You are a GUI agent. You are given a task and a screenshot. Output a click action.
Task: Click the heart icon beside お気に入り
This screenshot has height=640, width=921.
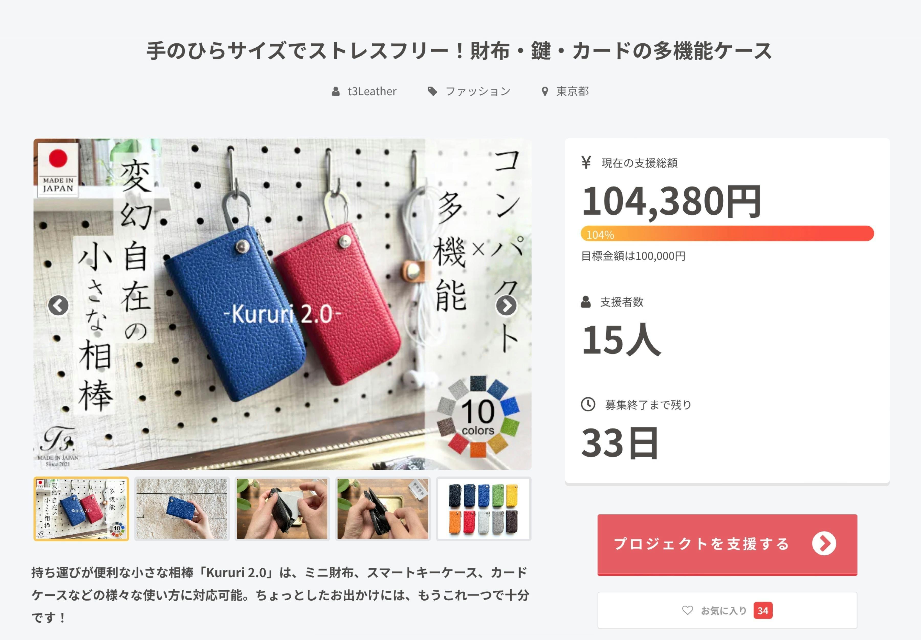point(687,610)
